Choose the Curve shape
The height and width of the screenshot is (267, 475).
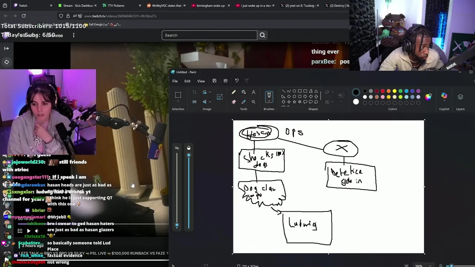[289, 91]
